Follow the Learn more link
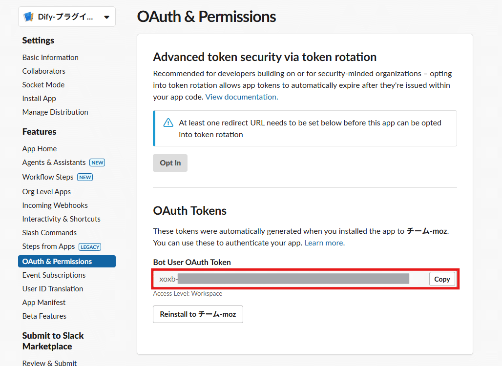 point(325,243)
